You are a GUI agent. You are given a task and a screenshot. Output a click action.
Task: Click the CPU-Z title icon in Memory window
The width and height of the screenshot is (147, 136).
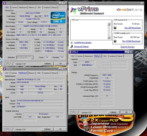coord(70,52)
